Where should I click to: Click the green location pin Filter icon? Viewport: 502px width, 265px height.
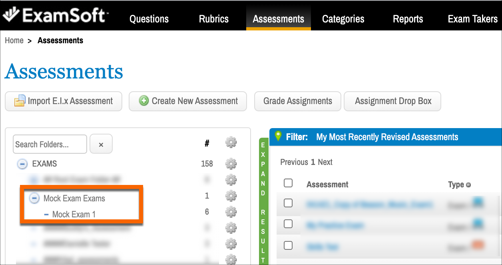coord(279,137)
